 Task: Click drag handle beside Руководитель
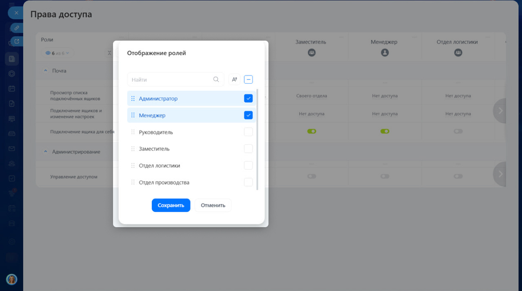tap(133, 132)
